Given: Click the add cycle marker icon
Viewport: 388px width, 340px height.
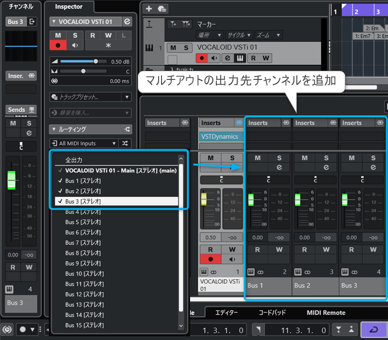Looking at the screenshot, I should coord(186,24).
